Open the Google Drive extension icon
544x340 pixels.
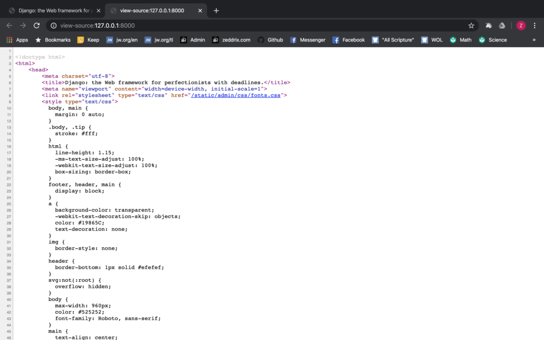pyautogui.click(x=502, y=25)
